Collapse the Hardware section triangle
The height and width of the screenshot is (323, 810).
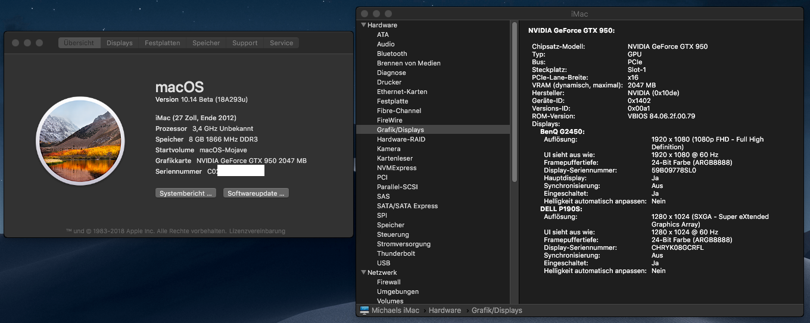click(x=363, y=26)
